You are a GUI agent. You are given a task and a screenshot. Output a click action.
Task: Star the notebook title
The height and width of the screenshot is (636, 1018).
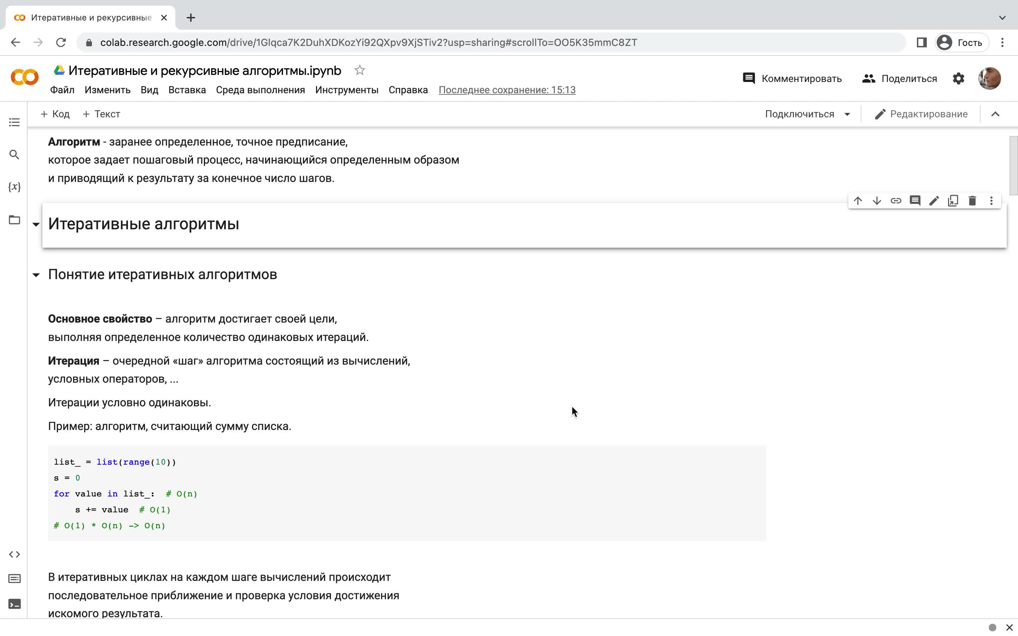(x=359, y=70)
